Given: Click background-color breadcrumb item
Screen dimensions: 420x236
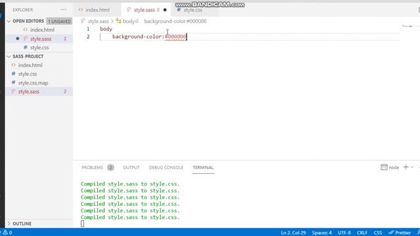Looking at the screenshot, I should (x=175, y=21).
